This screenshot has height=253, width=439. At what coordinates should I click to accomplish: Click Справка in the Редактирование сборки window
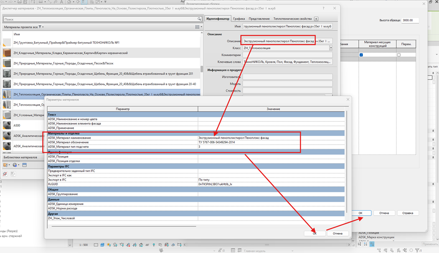pos(407,213)
